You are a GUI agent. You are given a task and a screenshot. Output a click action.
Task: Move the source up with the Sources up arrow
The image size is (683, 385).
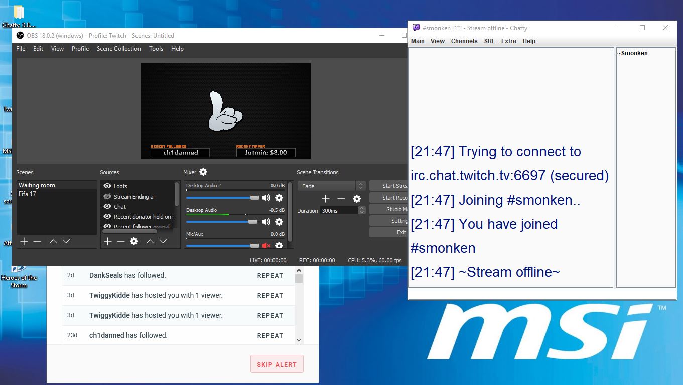click(150, 241)
